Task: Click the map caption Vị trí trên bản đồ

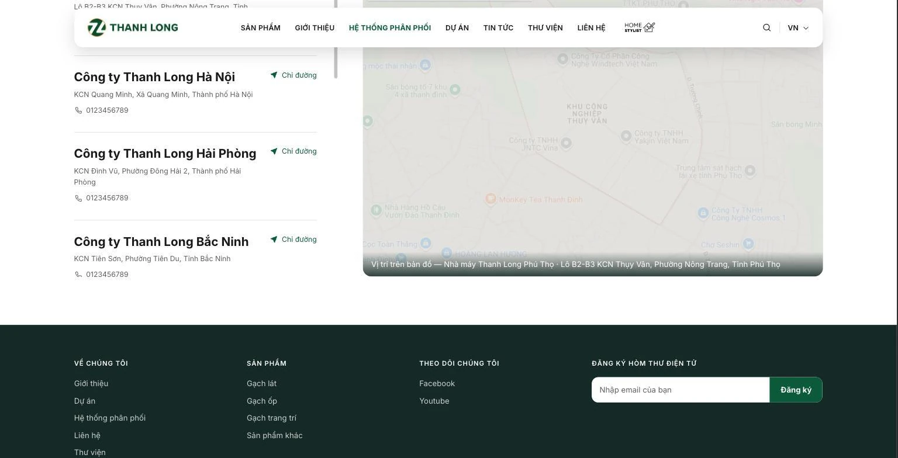Action: 576,265
